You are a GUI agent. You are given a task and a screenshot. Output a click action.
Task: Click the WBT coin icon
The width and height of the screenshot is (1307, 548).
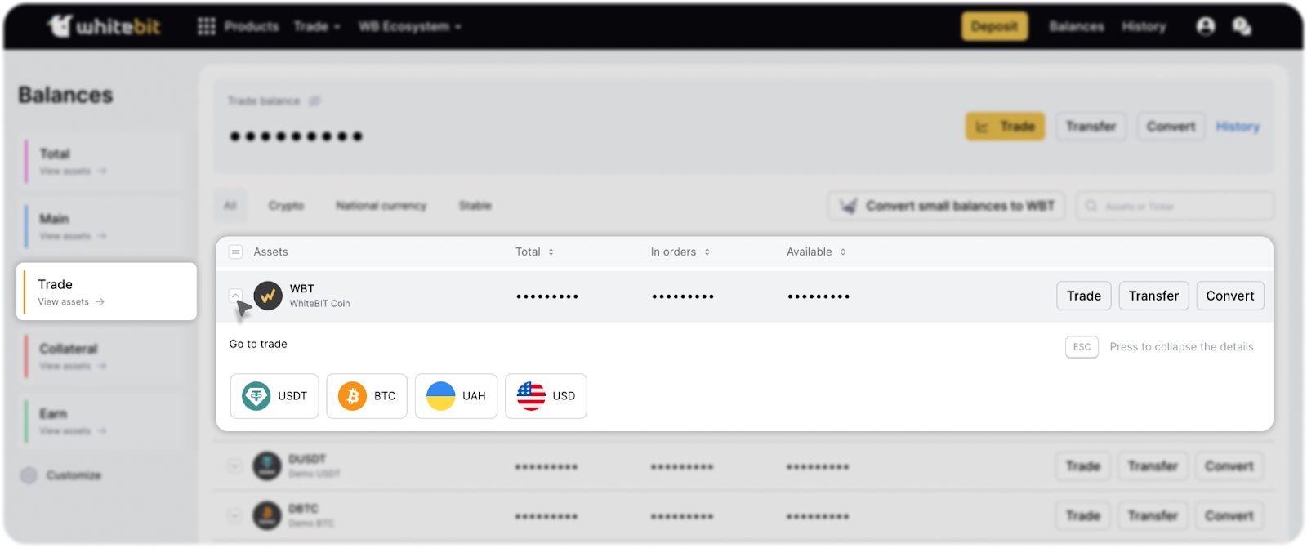268,296
